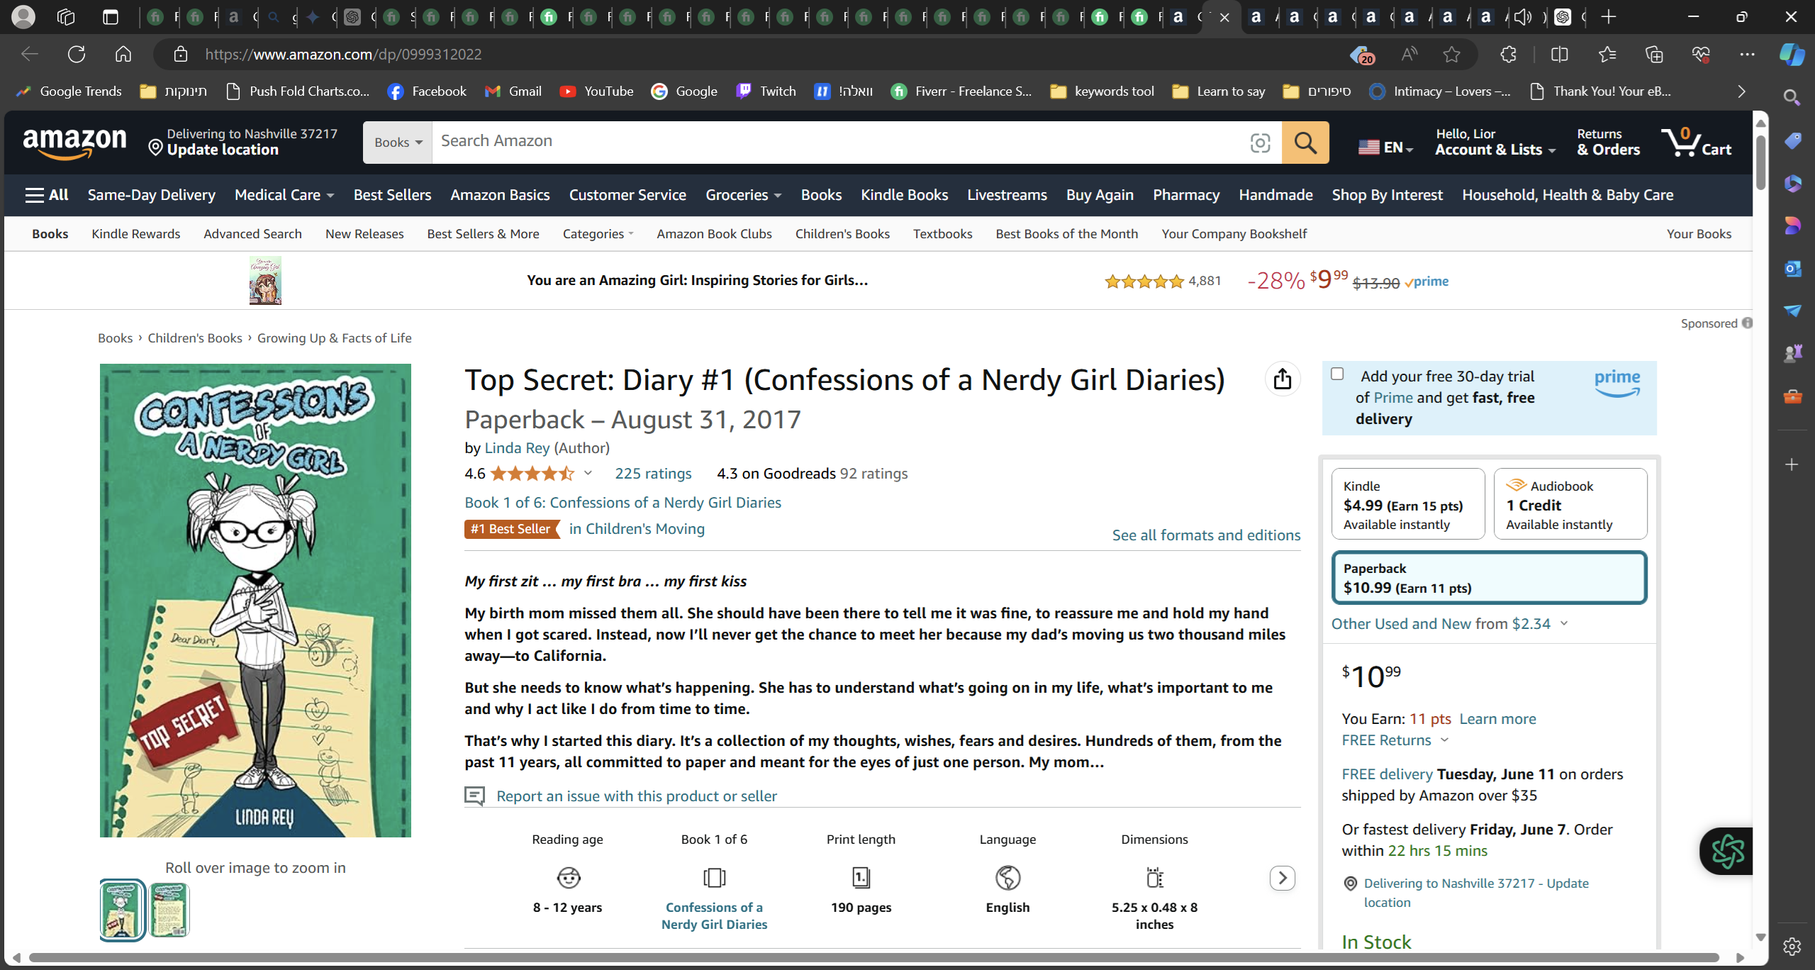Image resolution: width=1815 pixels, height=970 pixels.
Task: Click the address bar URL
Action: point(343,55)
